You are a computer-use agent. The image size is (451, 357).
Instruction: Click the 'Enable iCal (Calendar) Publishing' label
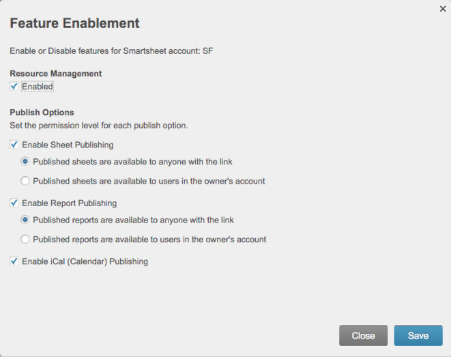click(x=85, y=261)
